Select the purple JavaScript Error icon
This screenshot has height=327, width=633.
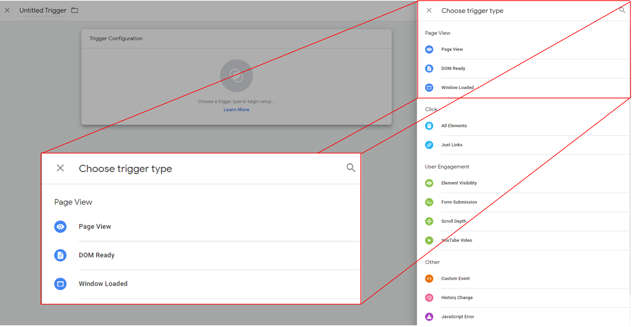tap(429, 317)
